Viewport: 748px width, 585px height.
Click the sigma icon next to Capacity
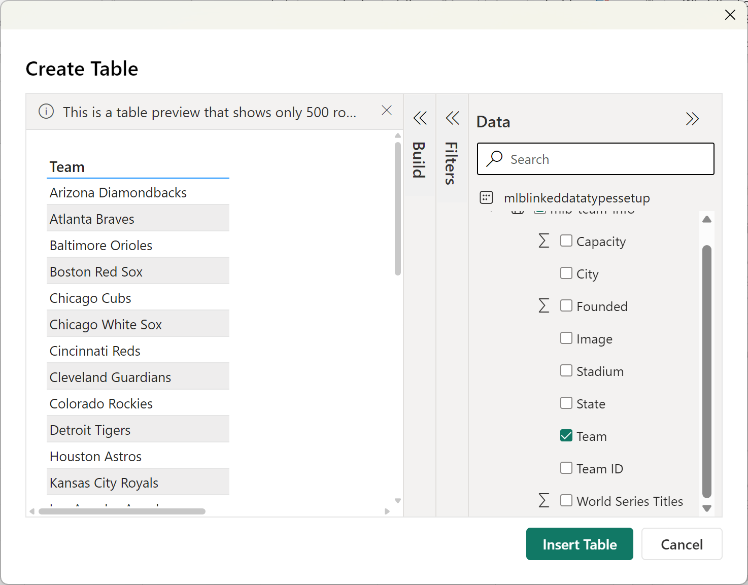543,240
